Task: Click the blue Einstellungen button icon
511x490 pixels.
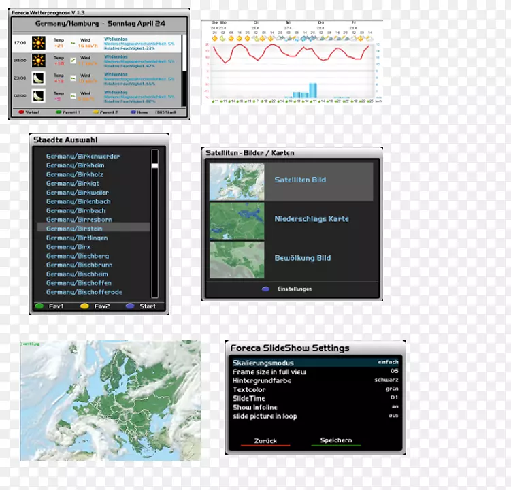Action: pyautogui.click(x=265, y=289)
